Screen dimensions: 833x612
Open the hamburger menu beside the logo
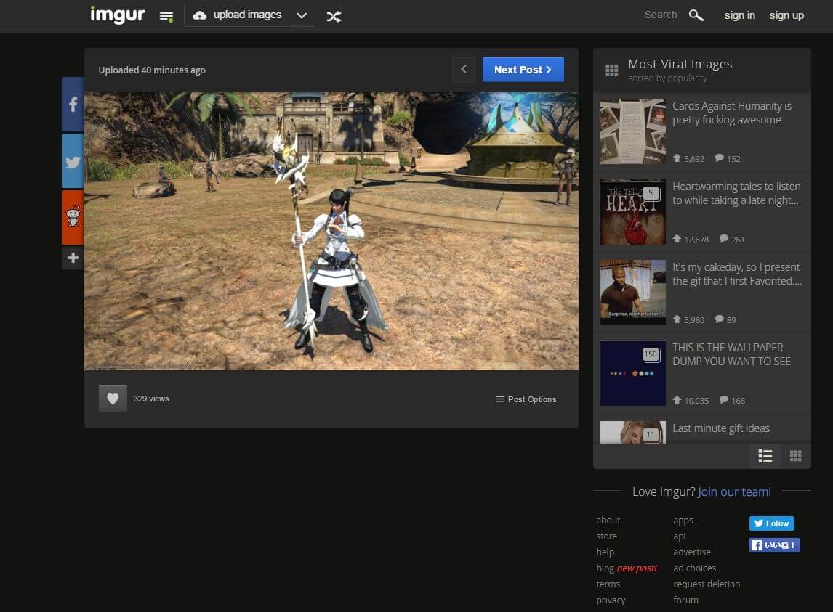(x=166, y=16)
